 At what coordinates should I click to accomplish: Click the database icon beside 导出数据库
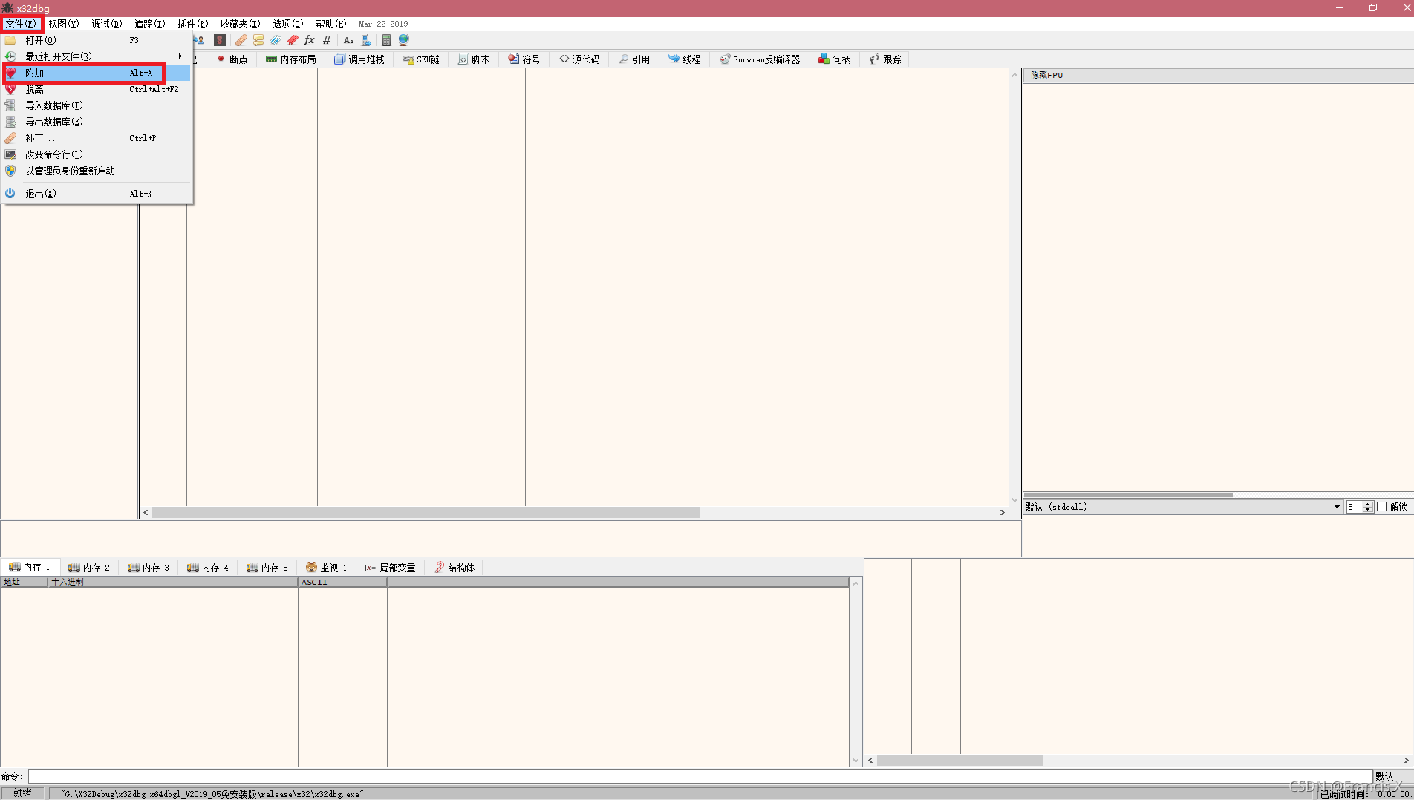click(x=10, y=122)
